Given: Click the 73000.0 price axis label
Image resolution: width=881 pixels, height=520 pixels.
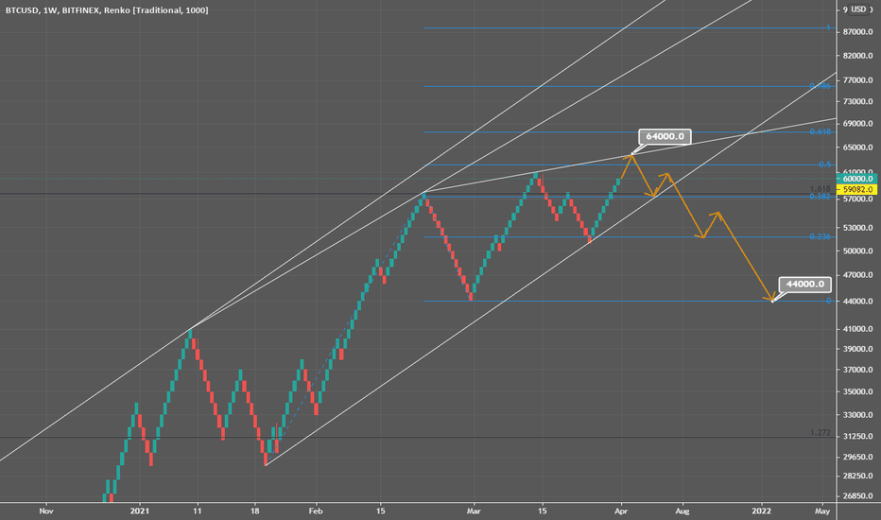Looking at the screenshot, I should 858,102.
